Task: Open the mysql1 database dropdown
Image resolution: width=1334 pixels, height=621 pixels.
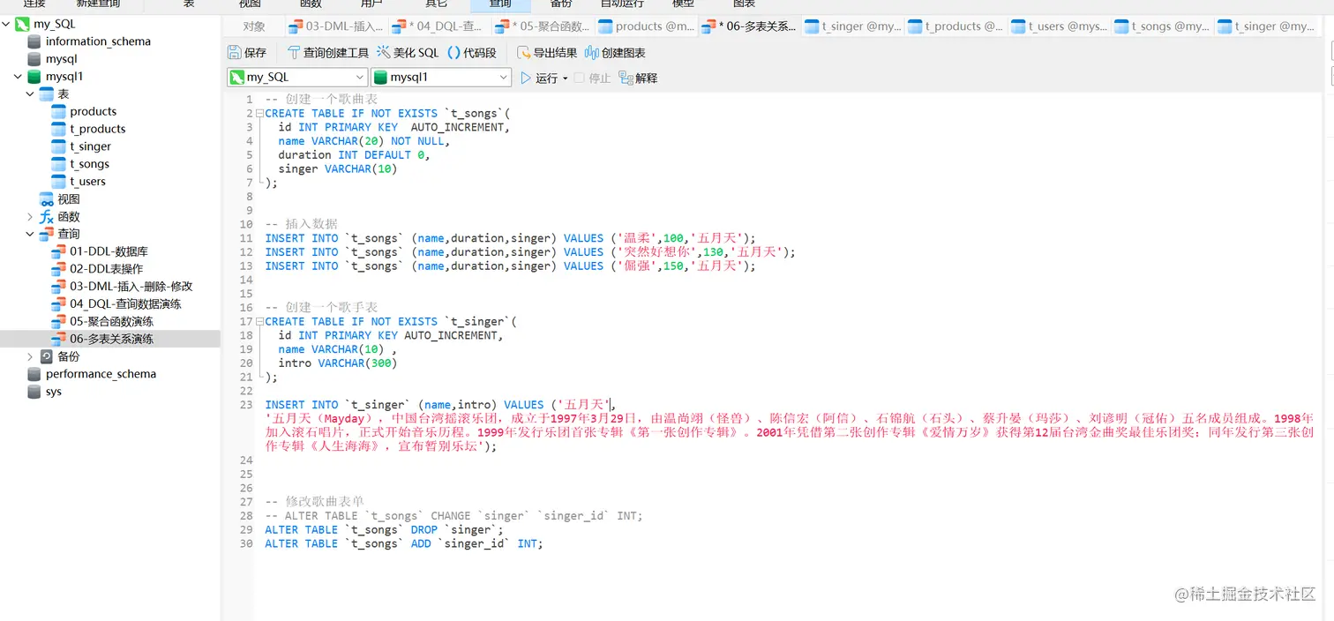Action: [441, 78]
